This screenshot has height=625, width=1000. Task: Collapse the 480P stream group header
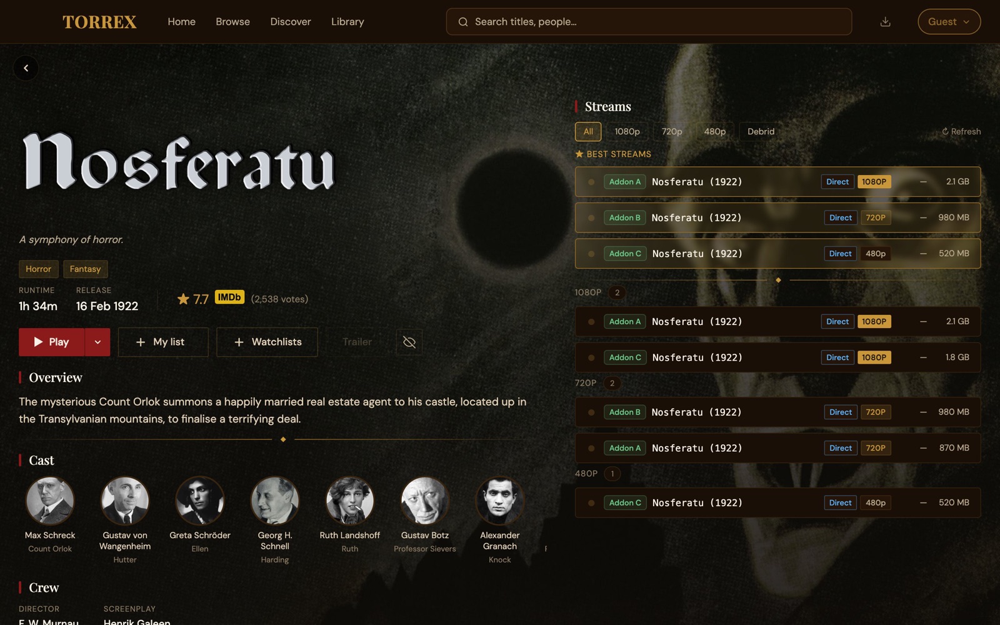[x=598, y=474]
